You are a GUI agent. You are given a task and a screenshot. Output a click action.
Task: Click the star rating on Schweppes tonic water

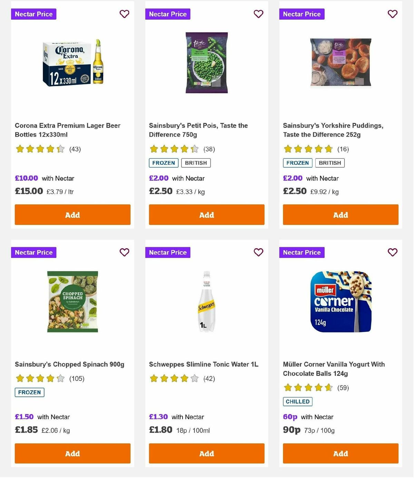174,378
